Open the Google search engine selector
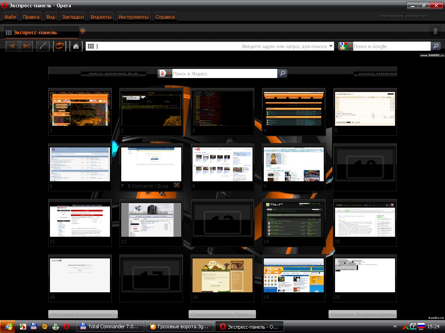The image size is (445, 333). click(x=346, y=46)
